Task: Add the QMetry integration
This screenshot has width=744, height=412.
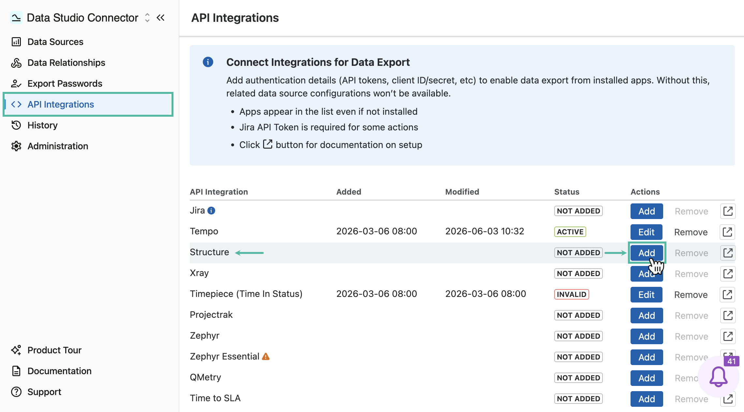Action: tap(647, 378)
